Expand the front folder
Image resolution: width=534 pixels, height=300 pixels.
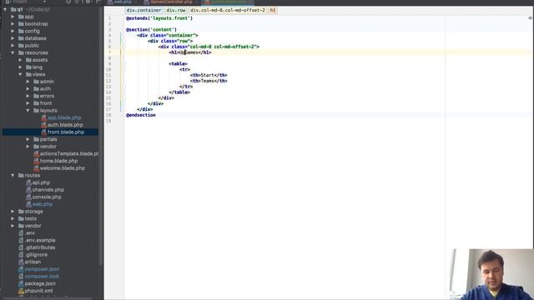28,103
